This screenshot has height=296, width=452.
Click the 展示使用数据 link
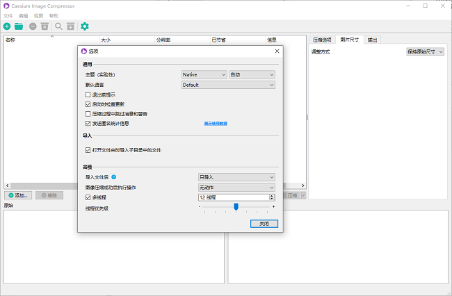216,124
